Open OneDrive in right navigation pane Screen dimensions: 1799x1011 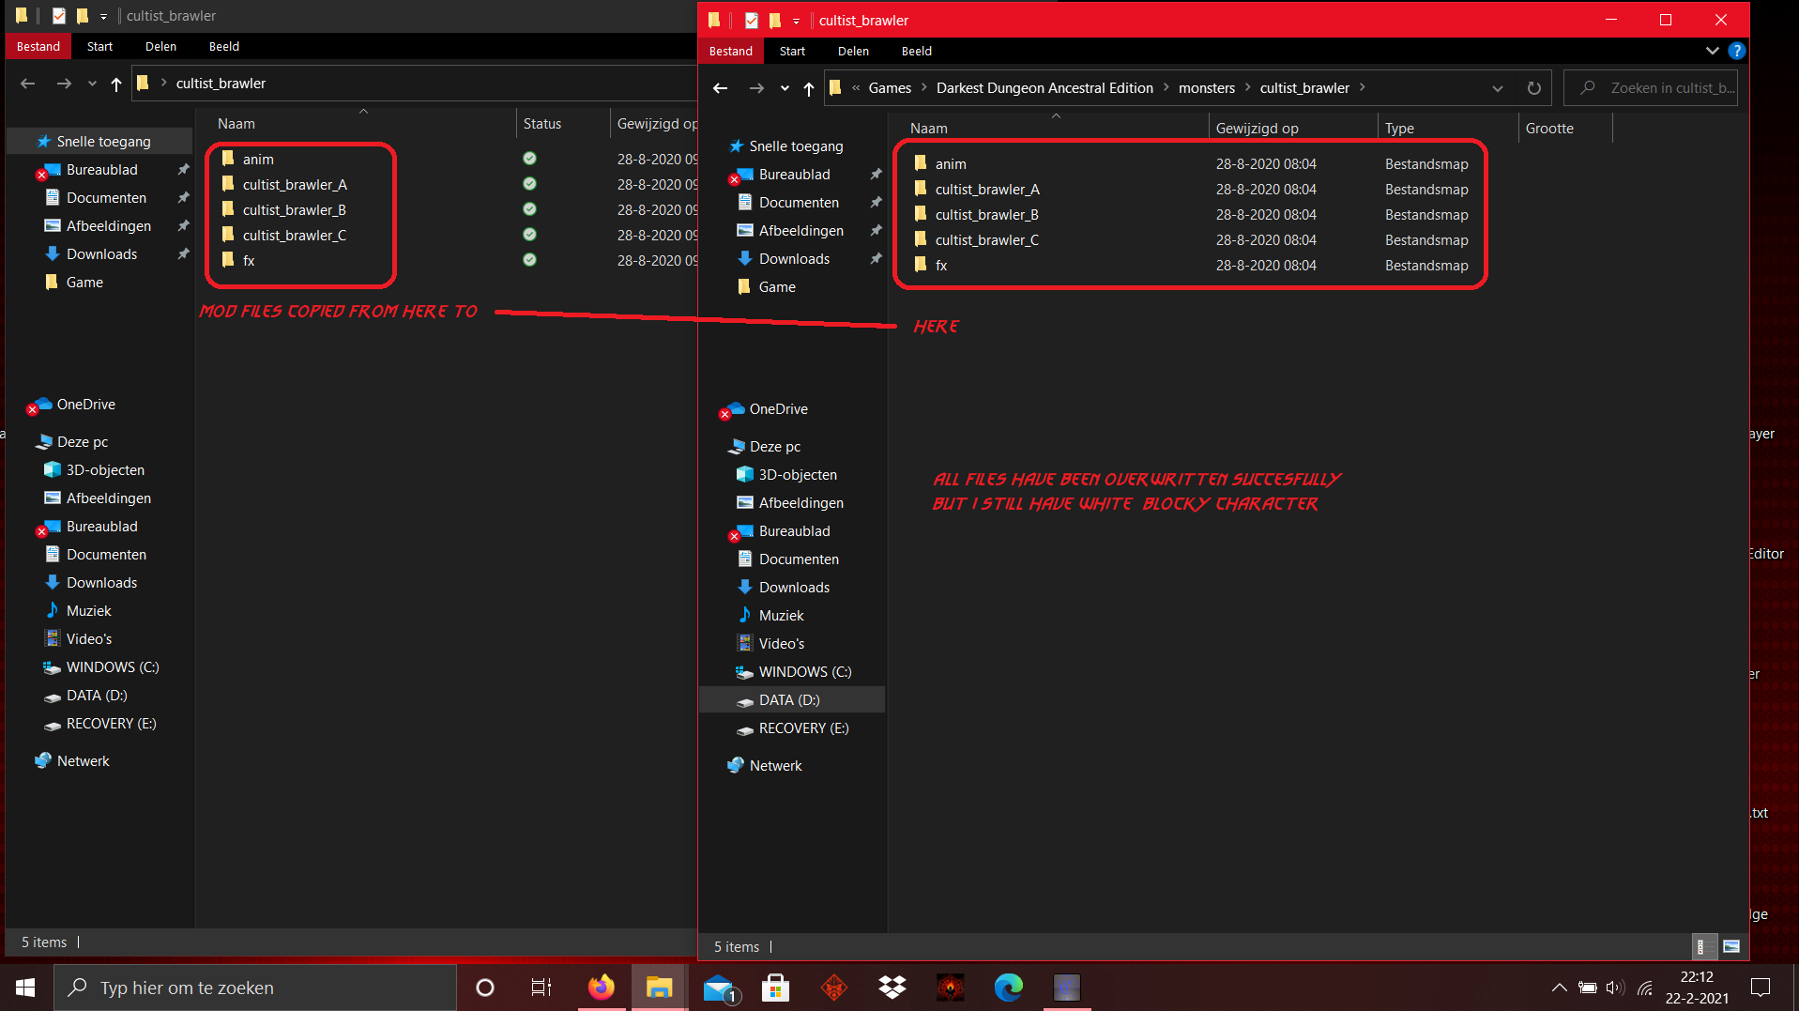tap(778, 409)
